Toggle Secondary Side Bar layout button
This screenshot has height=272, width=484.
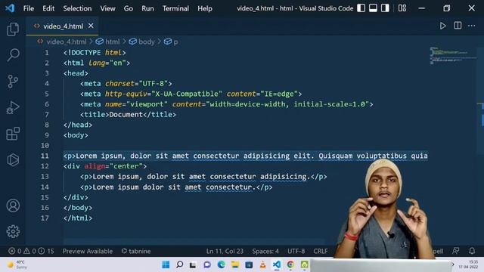pyautogui.click(x=385, y=8)
